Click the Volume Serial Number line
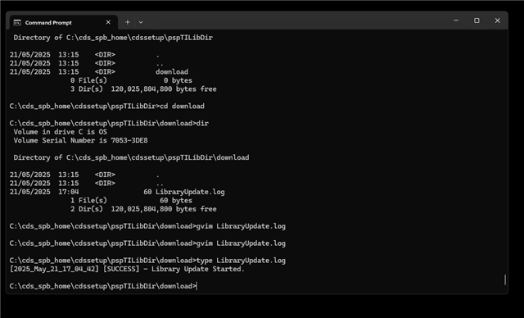This screenshot has width=524, height=318. [x=80, y=140]
